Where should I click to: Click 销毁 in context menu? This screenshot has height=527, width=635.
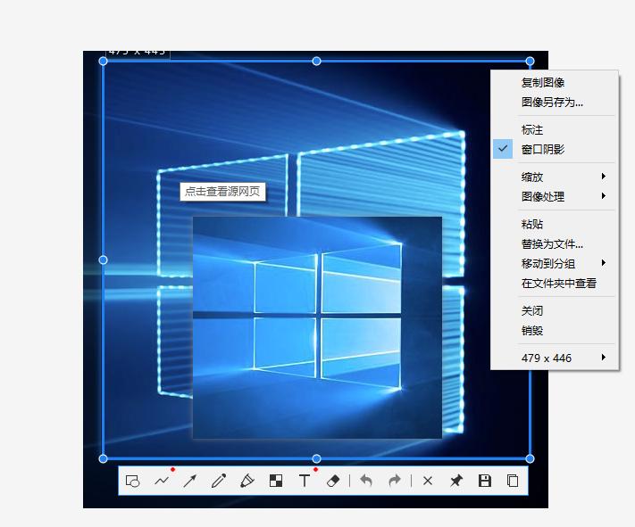coord(555,331)
